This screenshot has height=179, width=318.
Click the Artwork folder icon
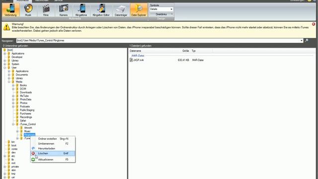[x=21, y=128]
